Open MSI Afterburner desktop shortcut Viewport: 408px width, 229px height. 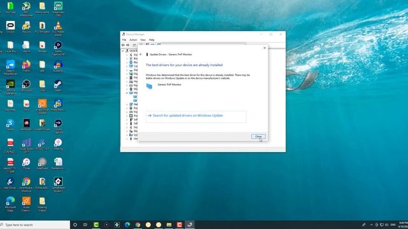click(26, 9)
